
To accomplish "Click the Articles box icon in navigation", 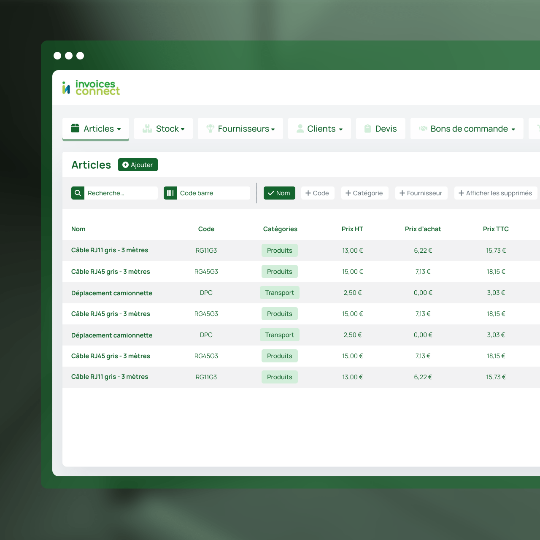I will pos(75,128).
